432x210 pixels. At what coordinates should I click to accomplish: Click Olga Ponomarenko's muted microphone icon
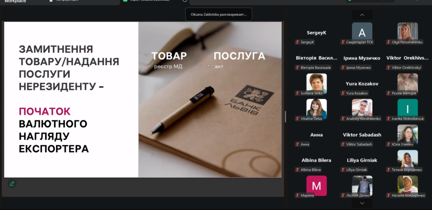[x=389, y=42]
